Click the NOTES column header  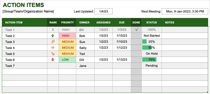pos(185,22)
